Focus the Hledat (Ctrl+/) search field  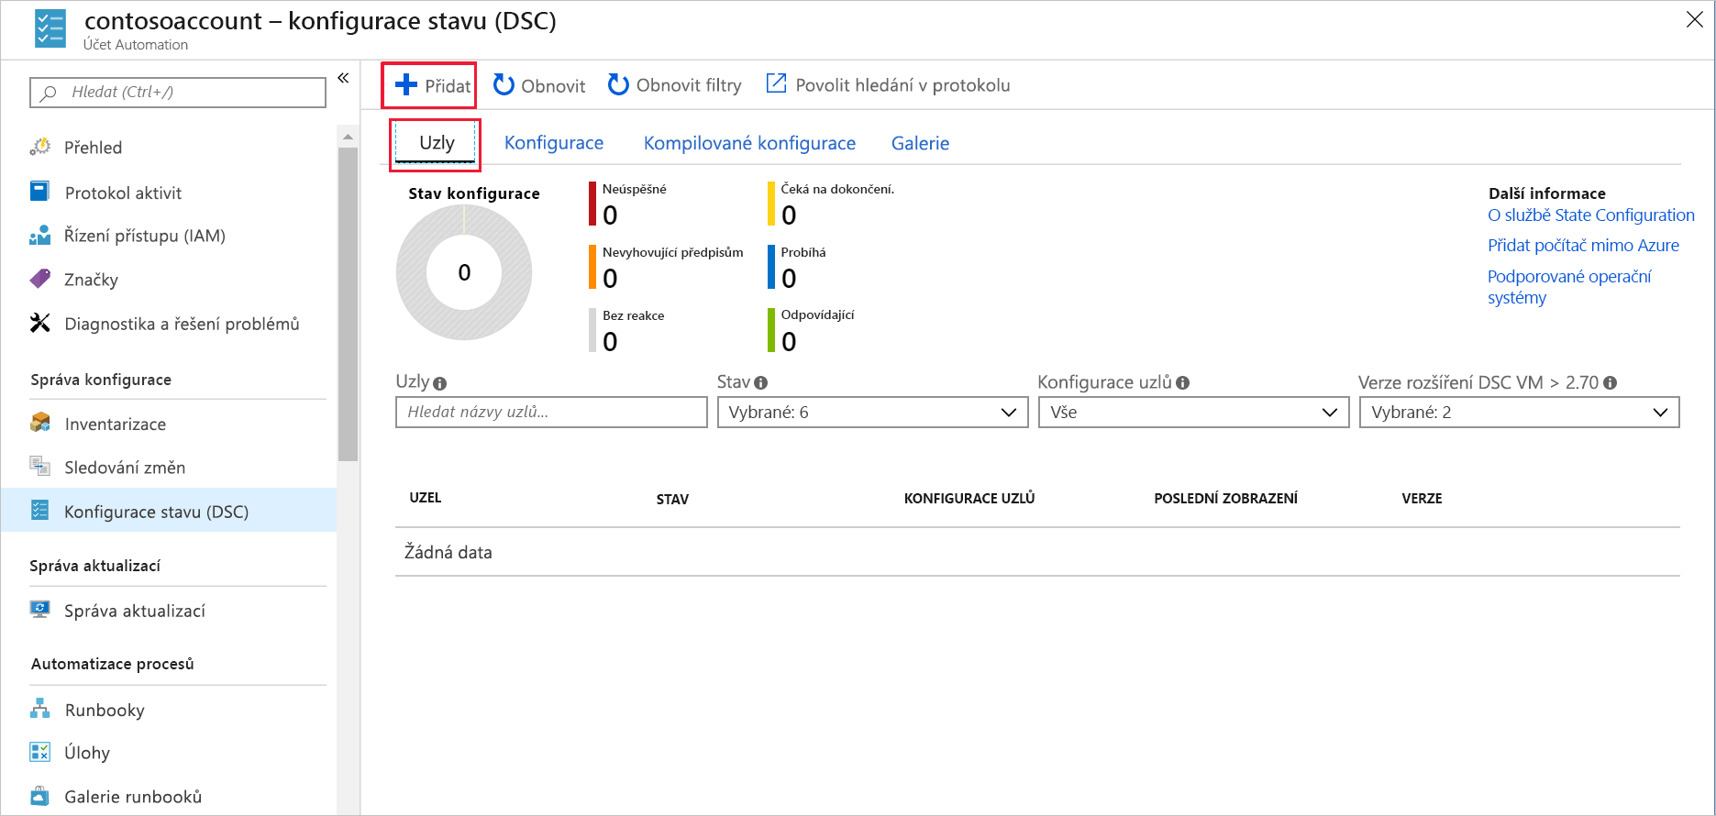[x=178, y=93]
